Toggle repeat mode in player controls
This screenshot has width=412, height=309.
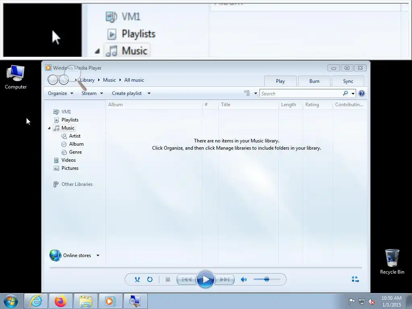click(150, 279)
